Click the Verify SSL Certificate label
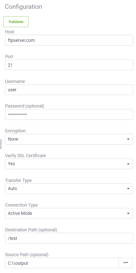Viewport: 136px width, 273px height. click(x=25, y=155)
